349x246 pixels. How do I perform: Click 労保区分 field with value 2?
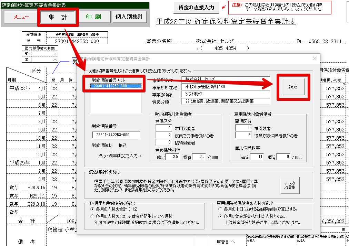click(164, 135)
